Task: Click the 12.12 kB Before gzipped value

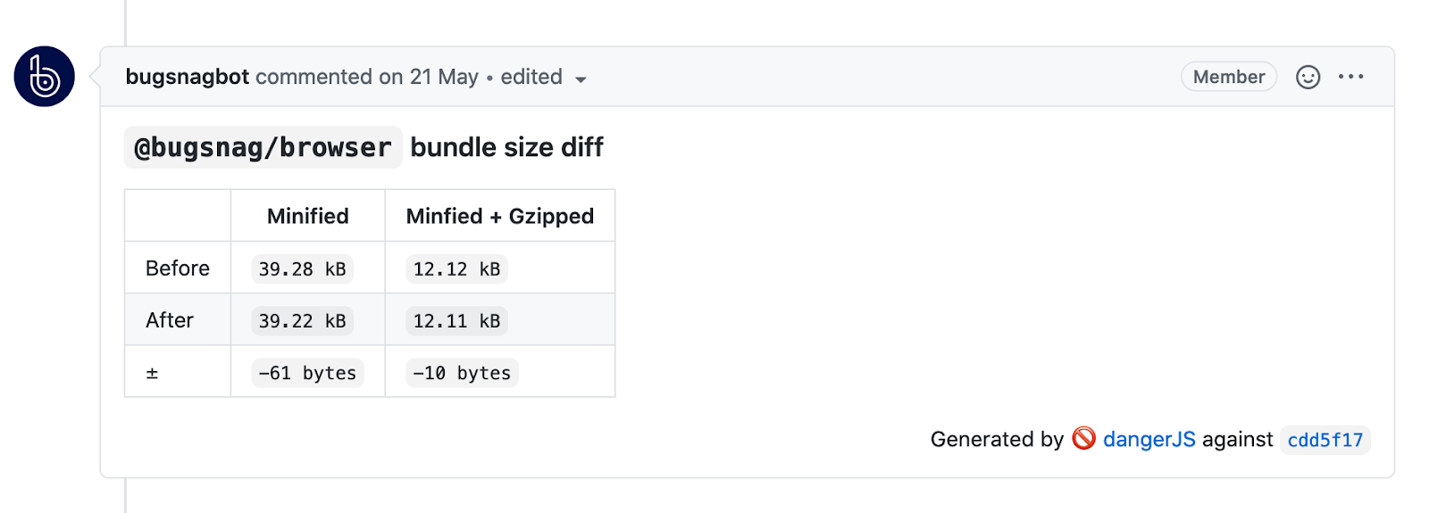Action: tap(456, 269)
